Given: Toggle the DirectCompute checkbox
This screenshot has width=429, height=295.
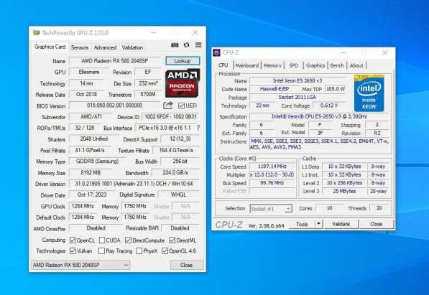Looking at the screenshot, I should [128, 240].
